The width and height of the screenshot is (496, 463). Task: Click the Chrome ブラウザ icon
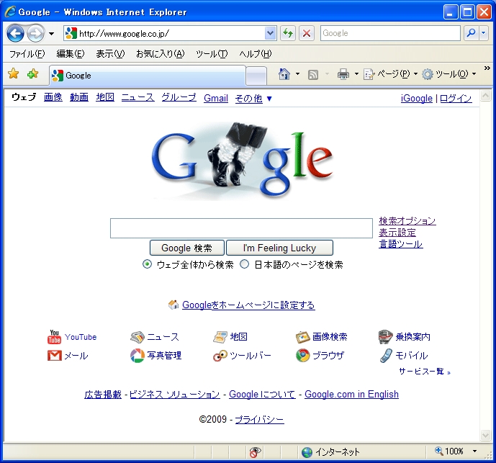tap(303, 356)
